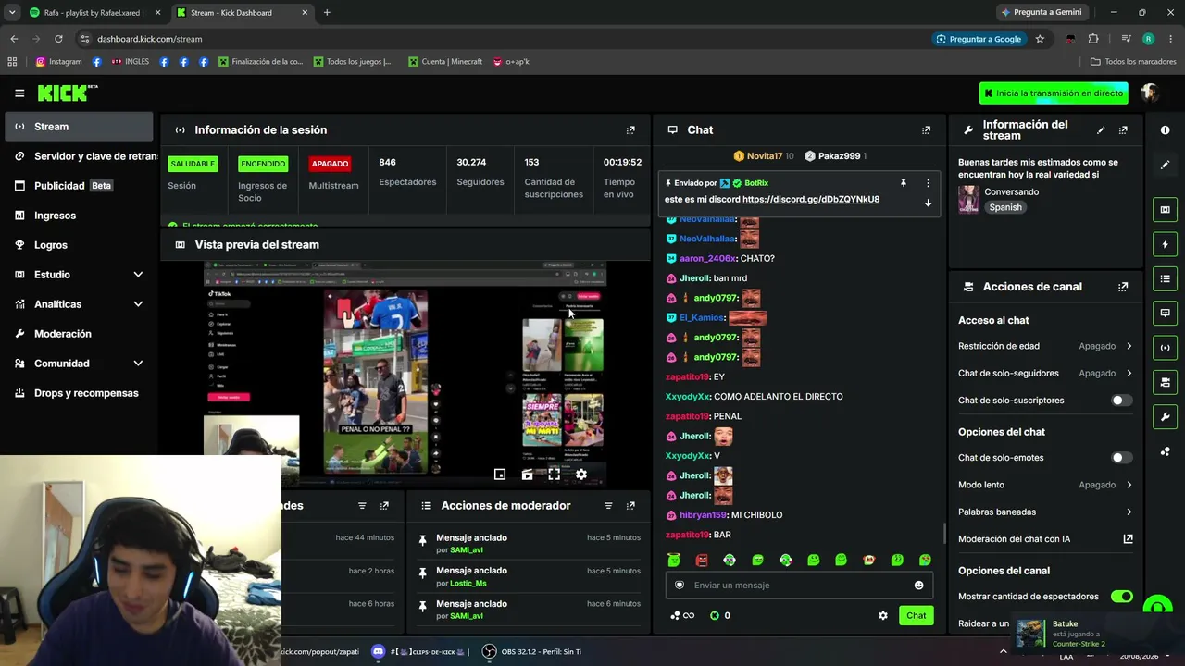Click the Spanish language tag
The width and height of the screenshot is (1185, 666).
pos(1005,207)
